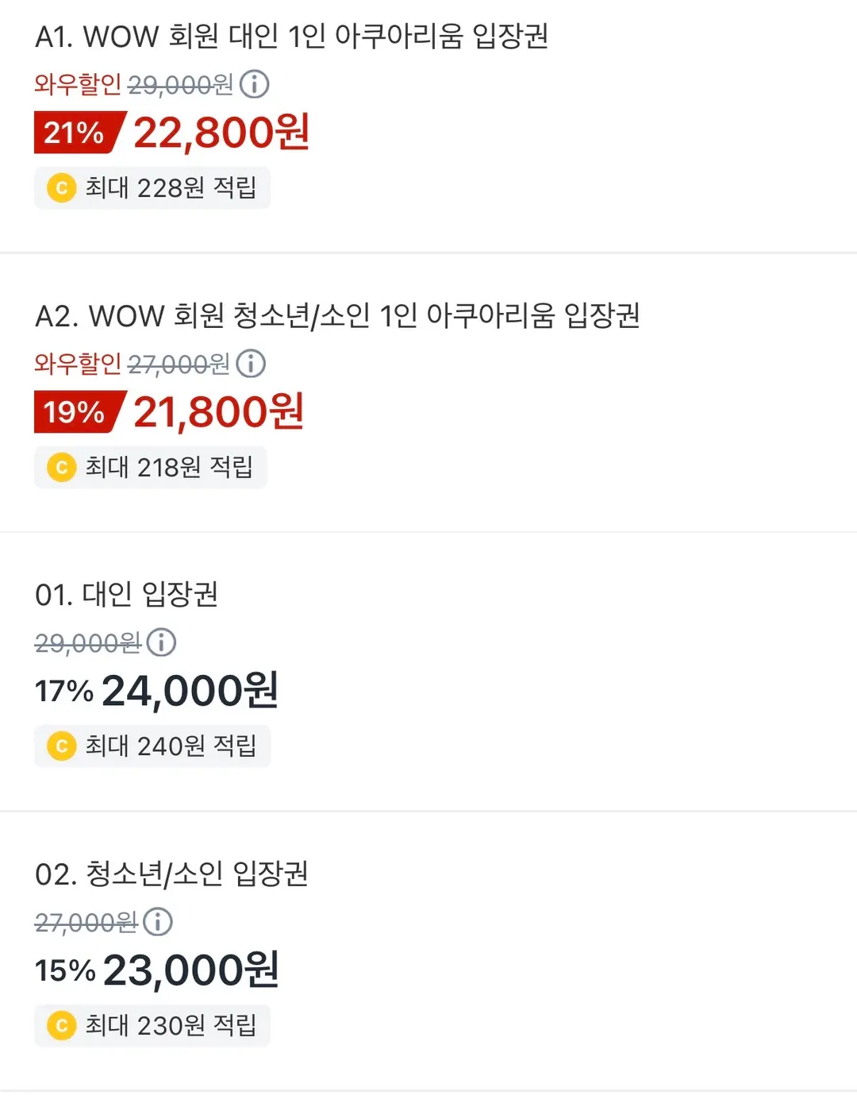The image size is (857, 1103).
Task: Tap info icon in 02. 청소년/소인 입장권
Action: point(158,922)
